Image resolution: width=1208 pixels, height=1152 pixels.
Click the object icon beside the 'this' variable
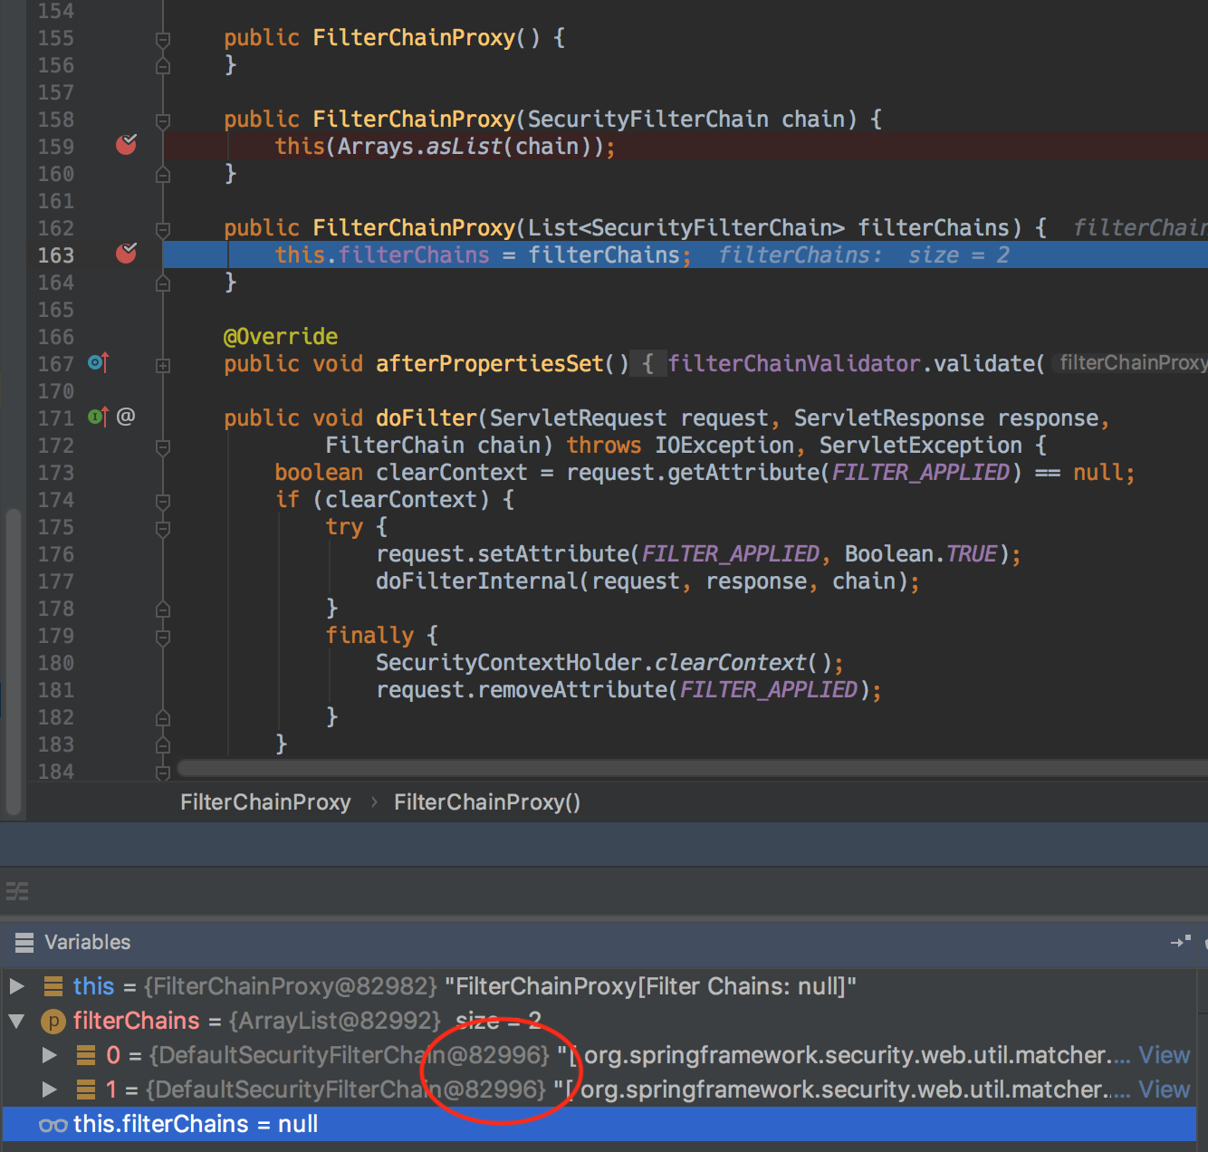(x=54, y=986)
